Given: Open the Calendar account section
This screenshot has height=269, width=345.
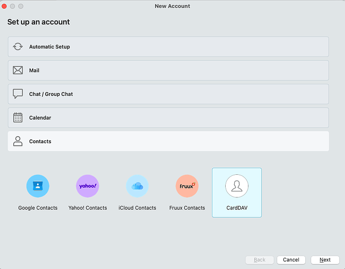Looking at the screenshot, I should [x=168, y=118].
